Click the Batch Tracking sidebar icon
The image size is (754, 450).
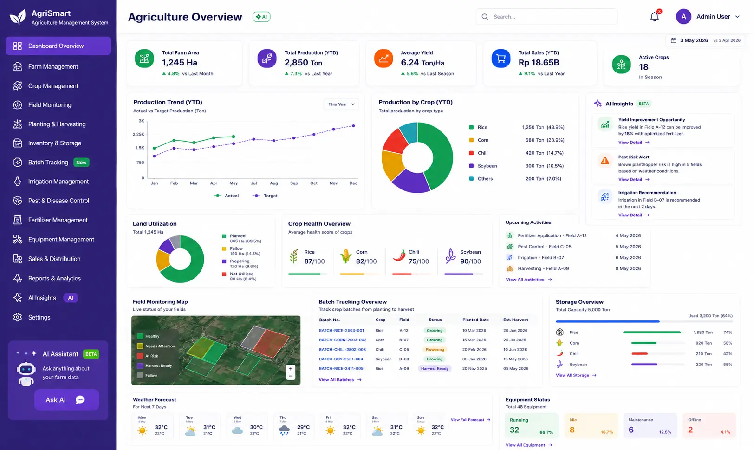click(x=18, y=162)
